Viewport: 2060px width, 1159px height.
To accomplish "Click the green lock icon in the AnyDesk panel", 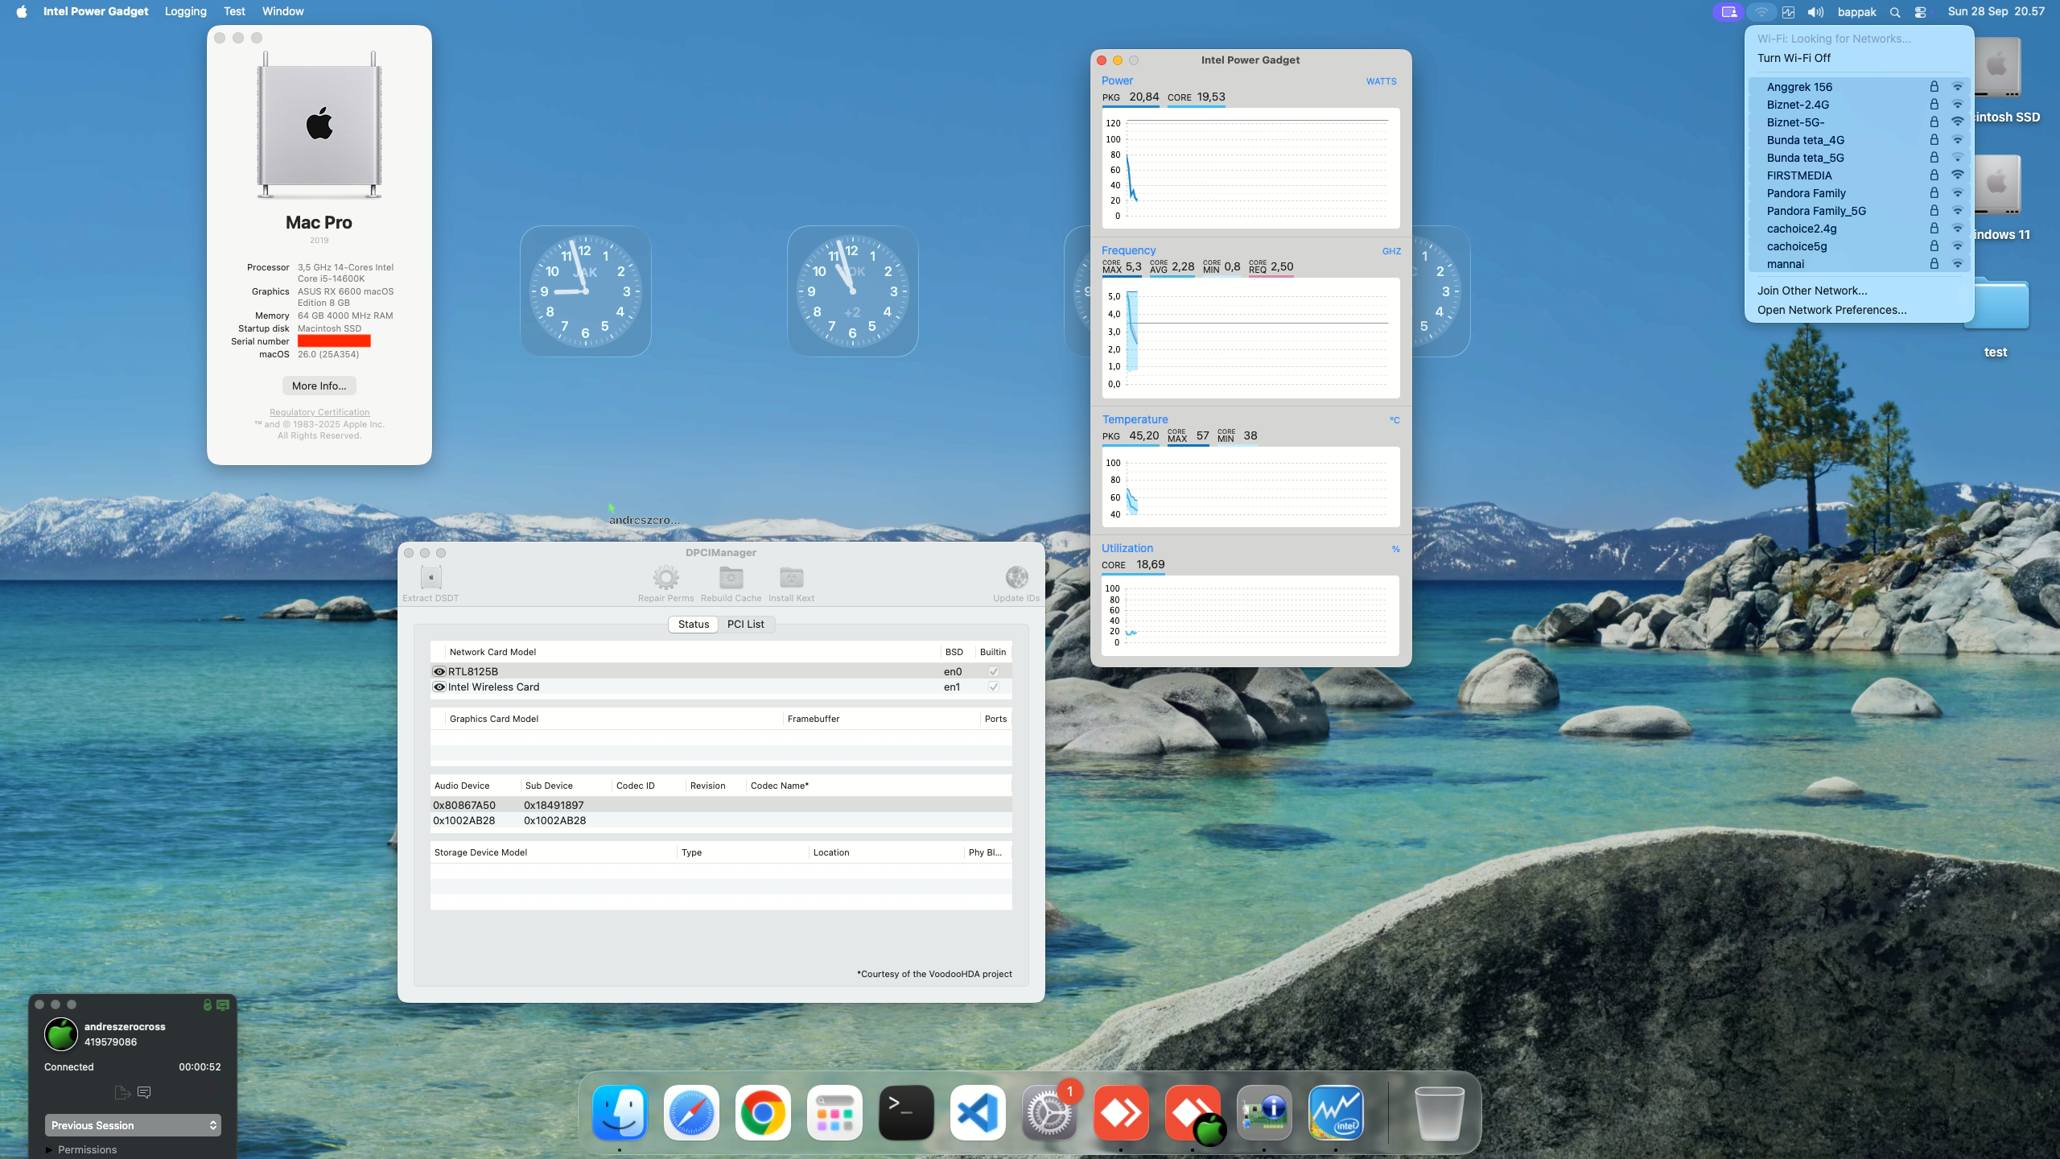I will coord(207,1004).
